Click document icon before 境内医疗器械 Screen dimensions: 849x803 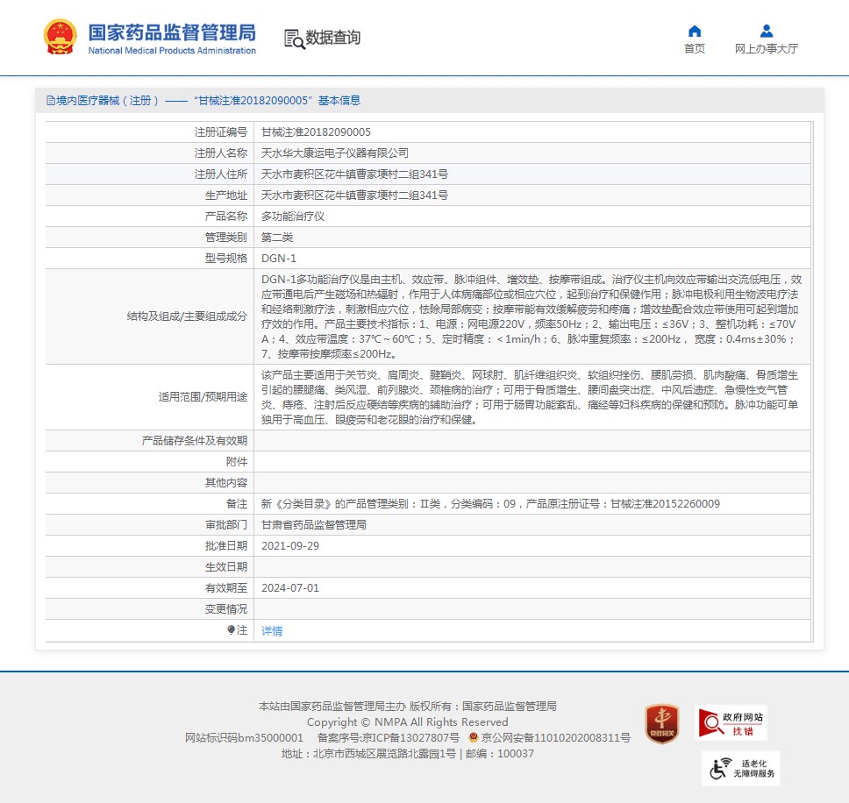click(50, 101)
